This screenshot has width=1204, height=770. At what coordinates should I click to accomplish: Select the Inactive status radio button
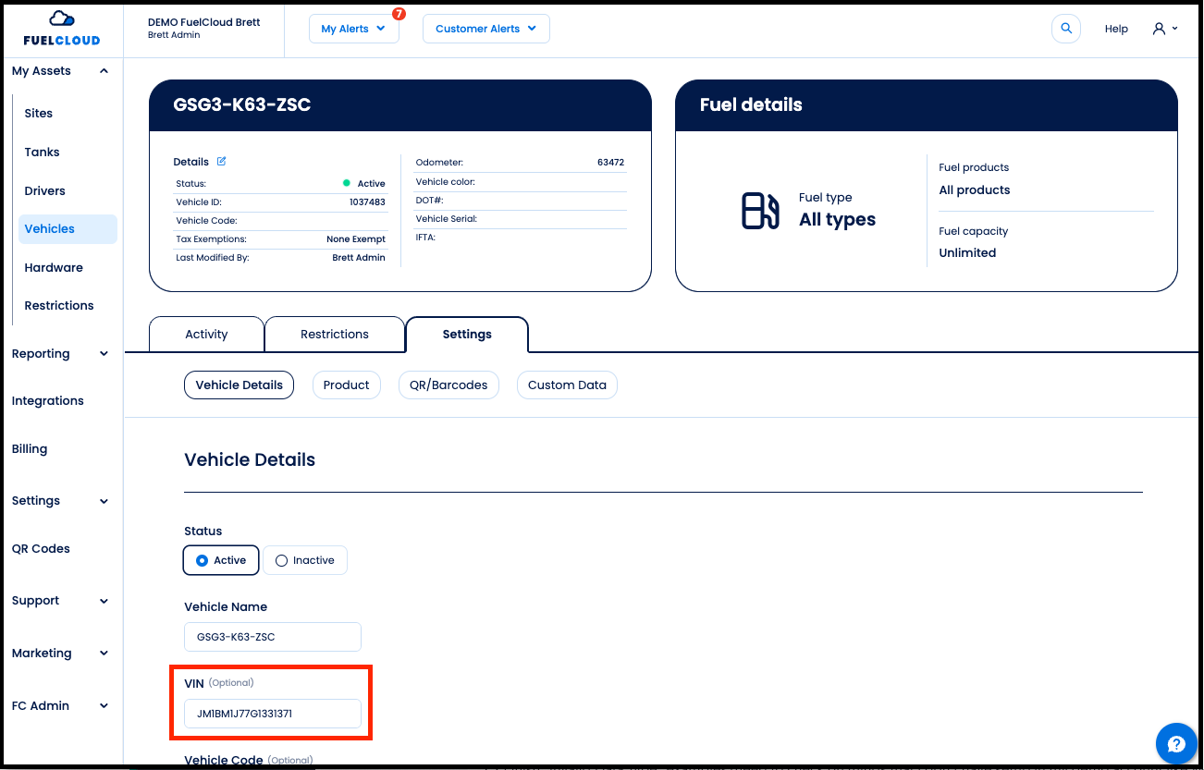pos(282,560)
